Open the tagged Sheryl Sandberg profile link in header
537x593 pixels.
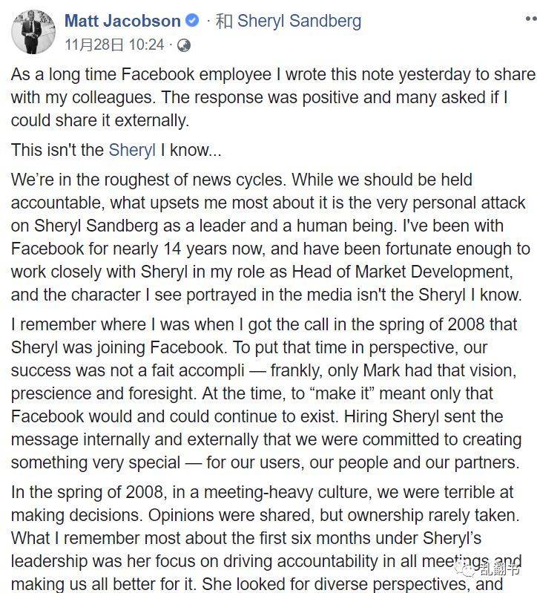point(299,21)
